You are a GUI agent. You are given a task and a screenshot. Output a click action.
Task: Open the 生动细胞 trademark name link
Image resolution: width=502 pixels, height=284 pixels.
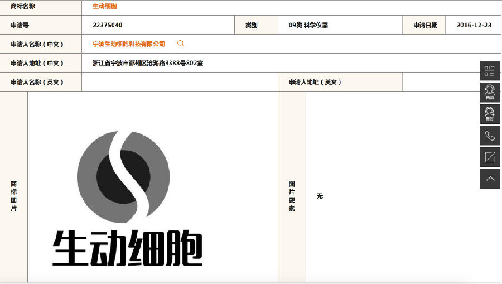coord(105,6)
